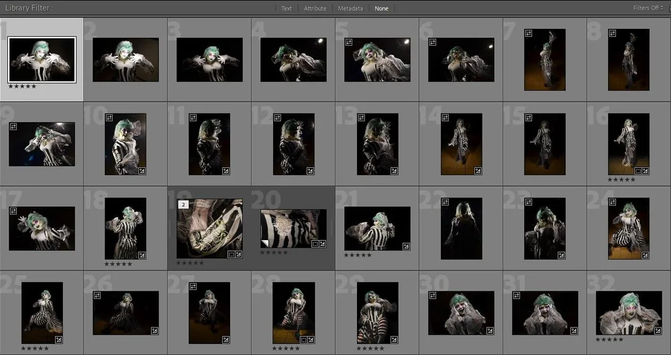The height and width of the screenshot is (355, 671).
Task: Select photo thumbnail number 3
Action: click(x=209, y=60)
